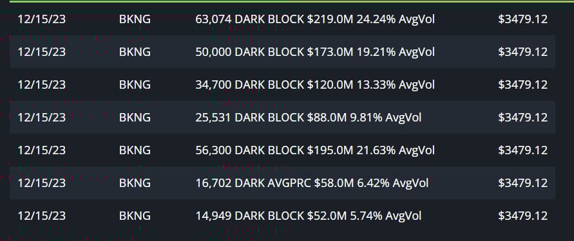Click BKNG ticker in the 19.21% AvgVol row
This screenshot has height=241, width=574.
[x=135, y=52]
